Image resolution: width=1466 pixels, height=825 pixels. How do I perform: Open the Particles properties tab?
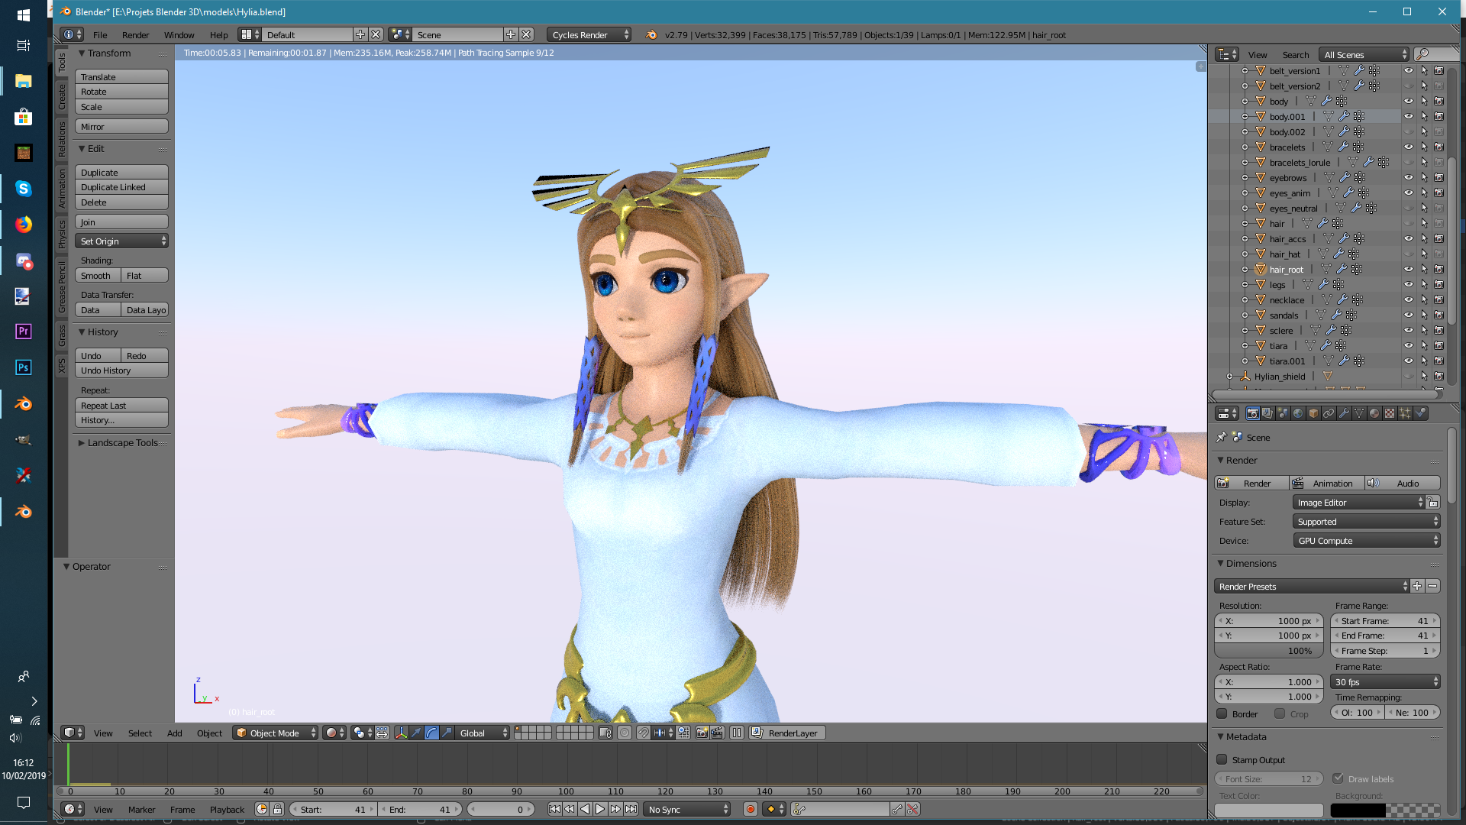(x=1405, y=413)
